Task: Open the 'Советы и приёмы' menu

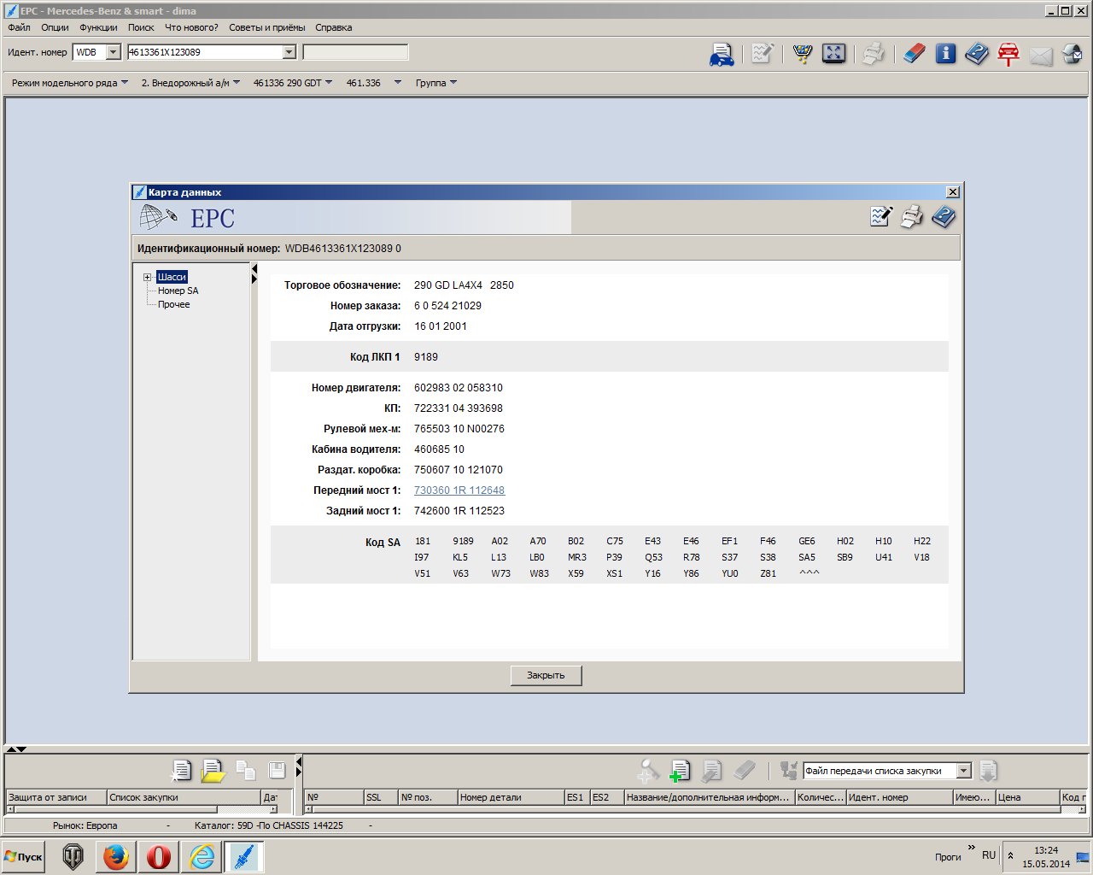Action: [266, 27]
